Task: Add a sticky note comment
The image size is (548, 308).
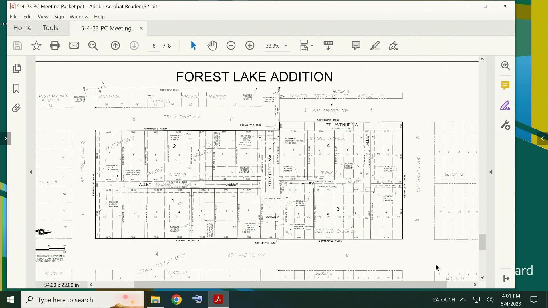Action: pos(356,46)
